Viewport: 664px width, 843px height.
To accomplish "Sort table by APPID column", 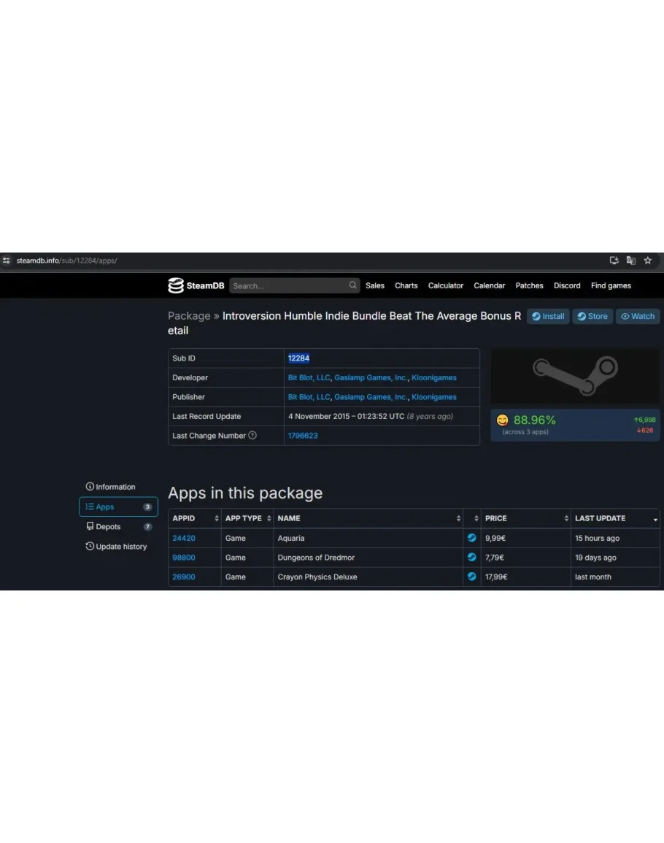I will coord(194,518).
